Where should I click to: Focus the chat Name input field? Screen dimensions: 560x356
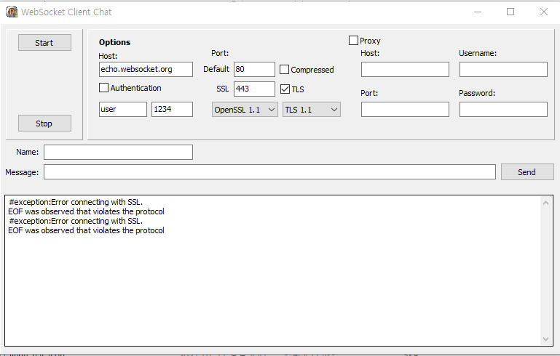[x=118, y=152]
